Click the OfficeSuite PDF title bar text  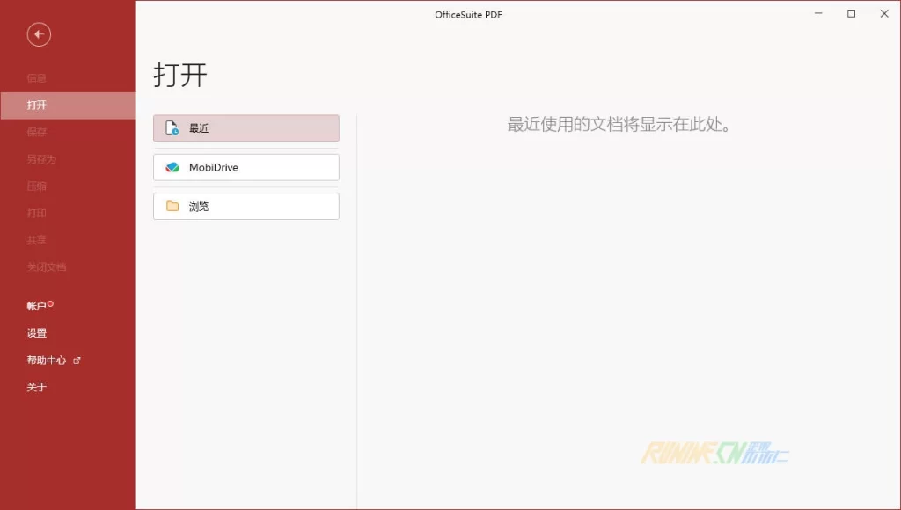click(468, 15)
